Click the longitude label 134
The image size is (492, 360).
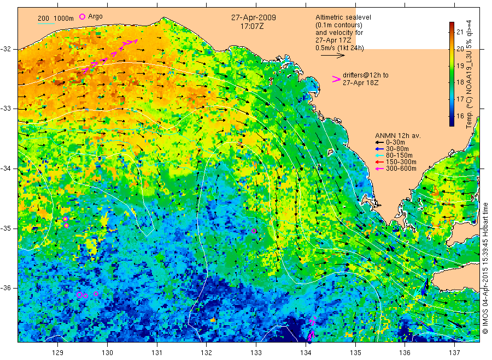[x=306, y=353]
